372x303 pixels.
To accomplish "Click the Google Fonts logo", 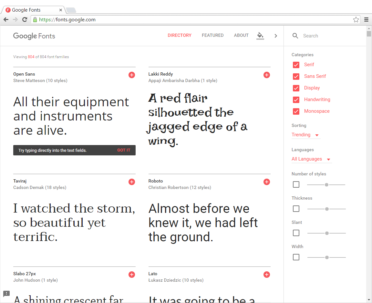I will coord(34,36).
